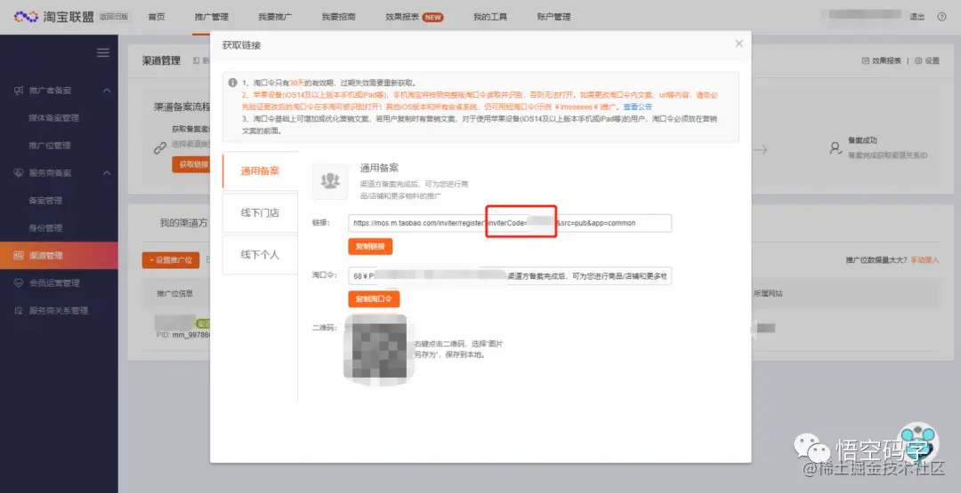This screenshot has height=493, width=961.
Task: Click the 备案成功 step label
Action: [x=862, y=140]
